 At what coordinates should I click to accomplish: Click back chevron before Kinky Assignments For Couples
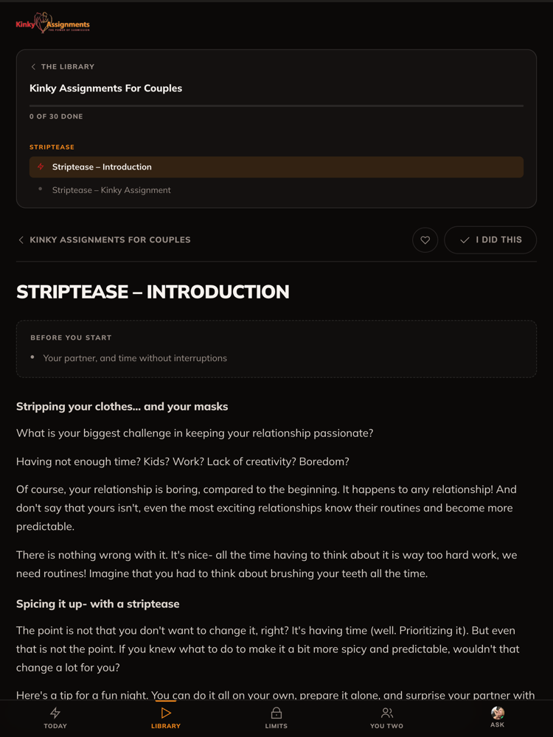pos(21,240)
